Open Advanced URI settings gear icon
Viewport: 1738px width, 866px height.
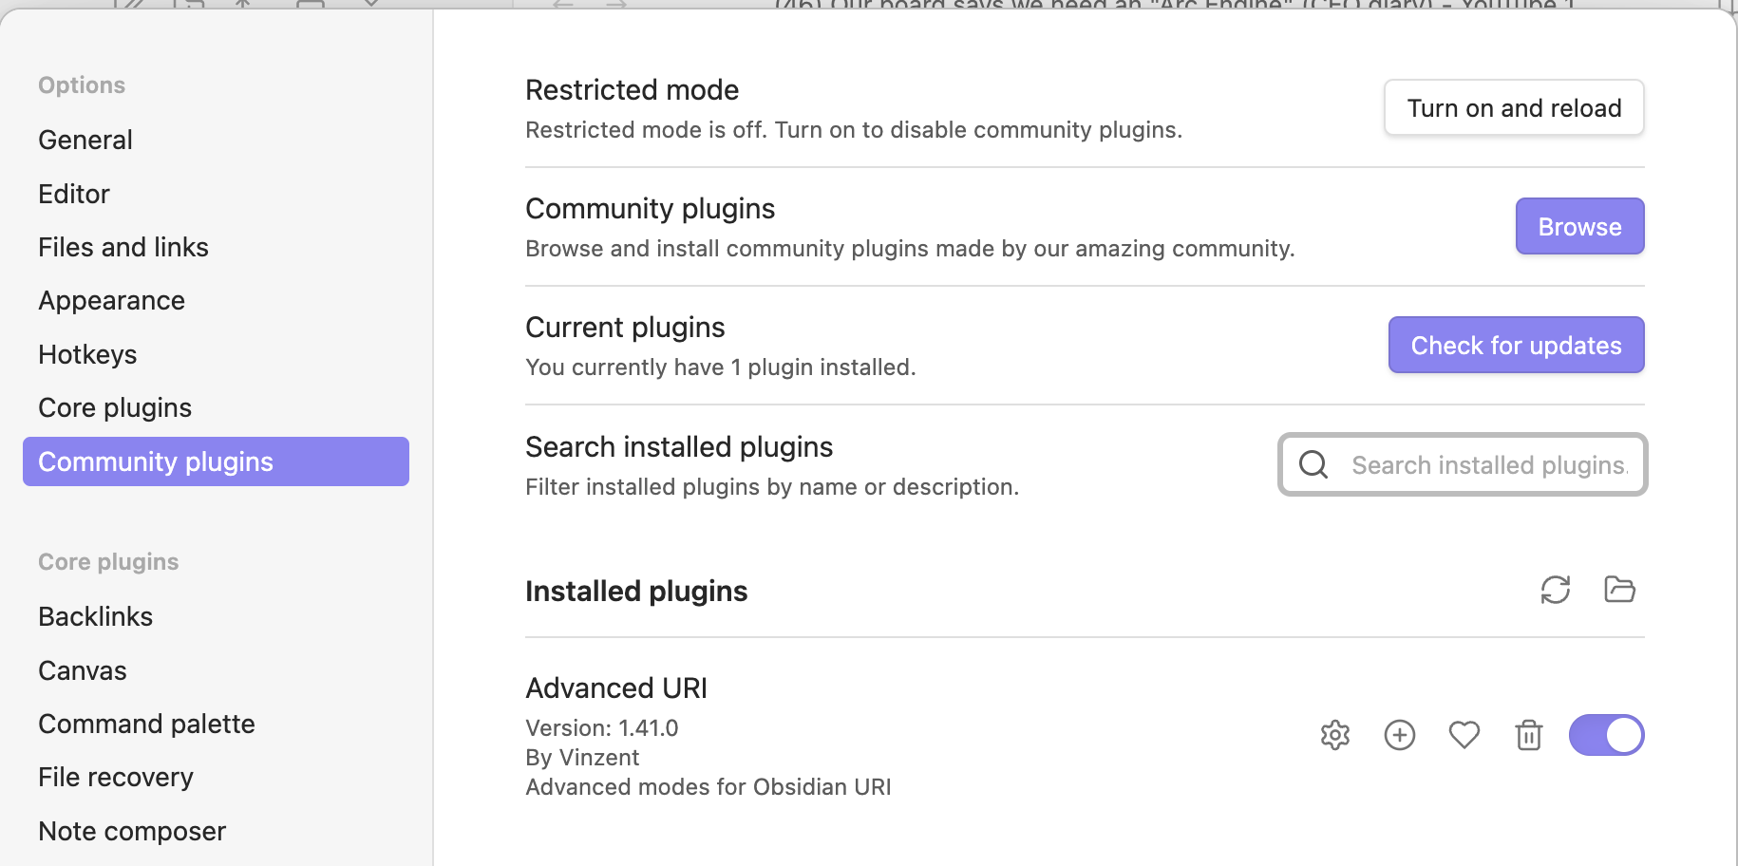(x=1335, y=735)
